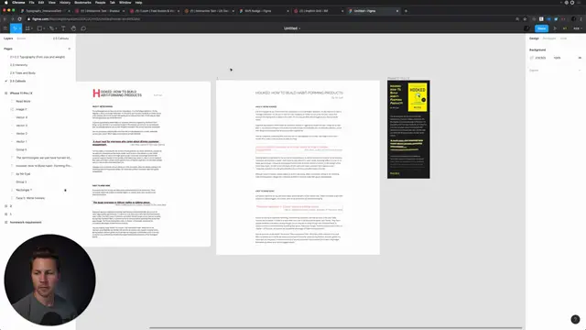This screenshot has height=330, width=586.
Task: Open tool dropdown arrow next to Move tool
Action: 19,28
